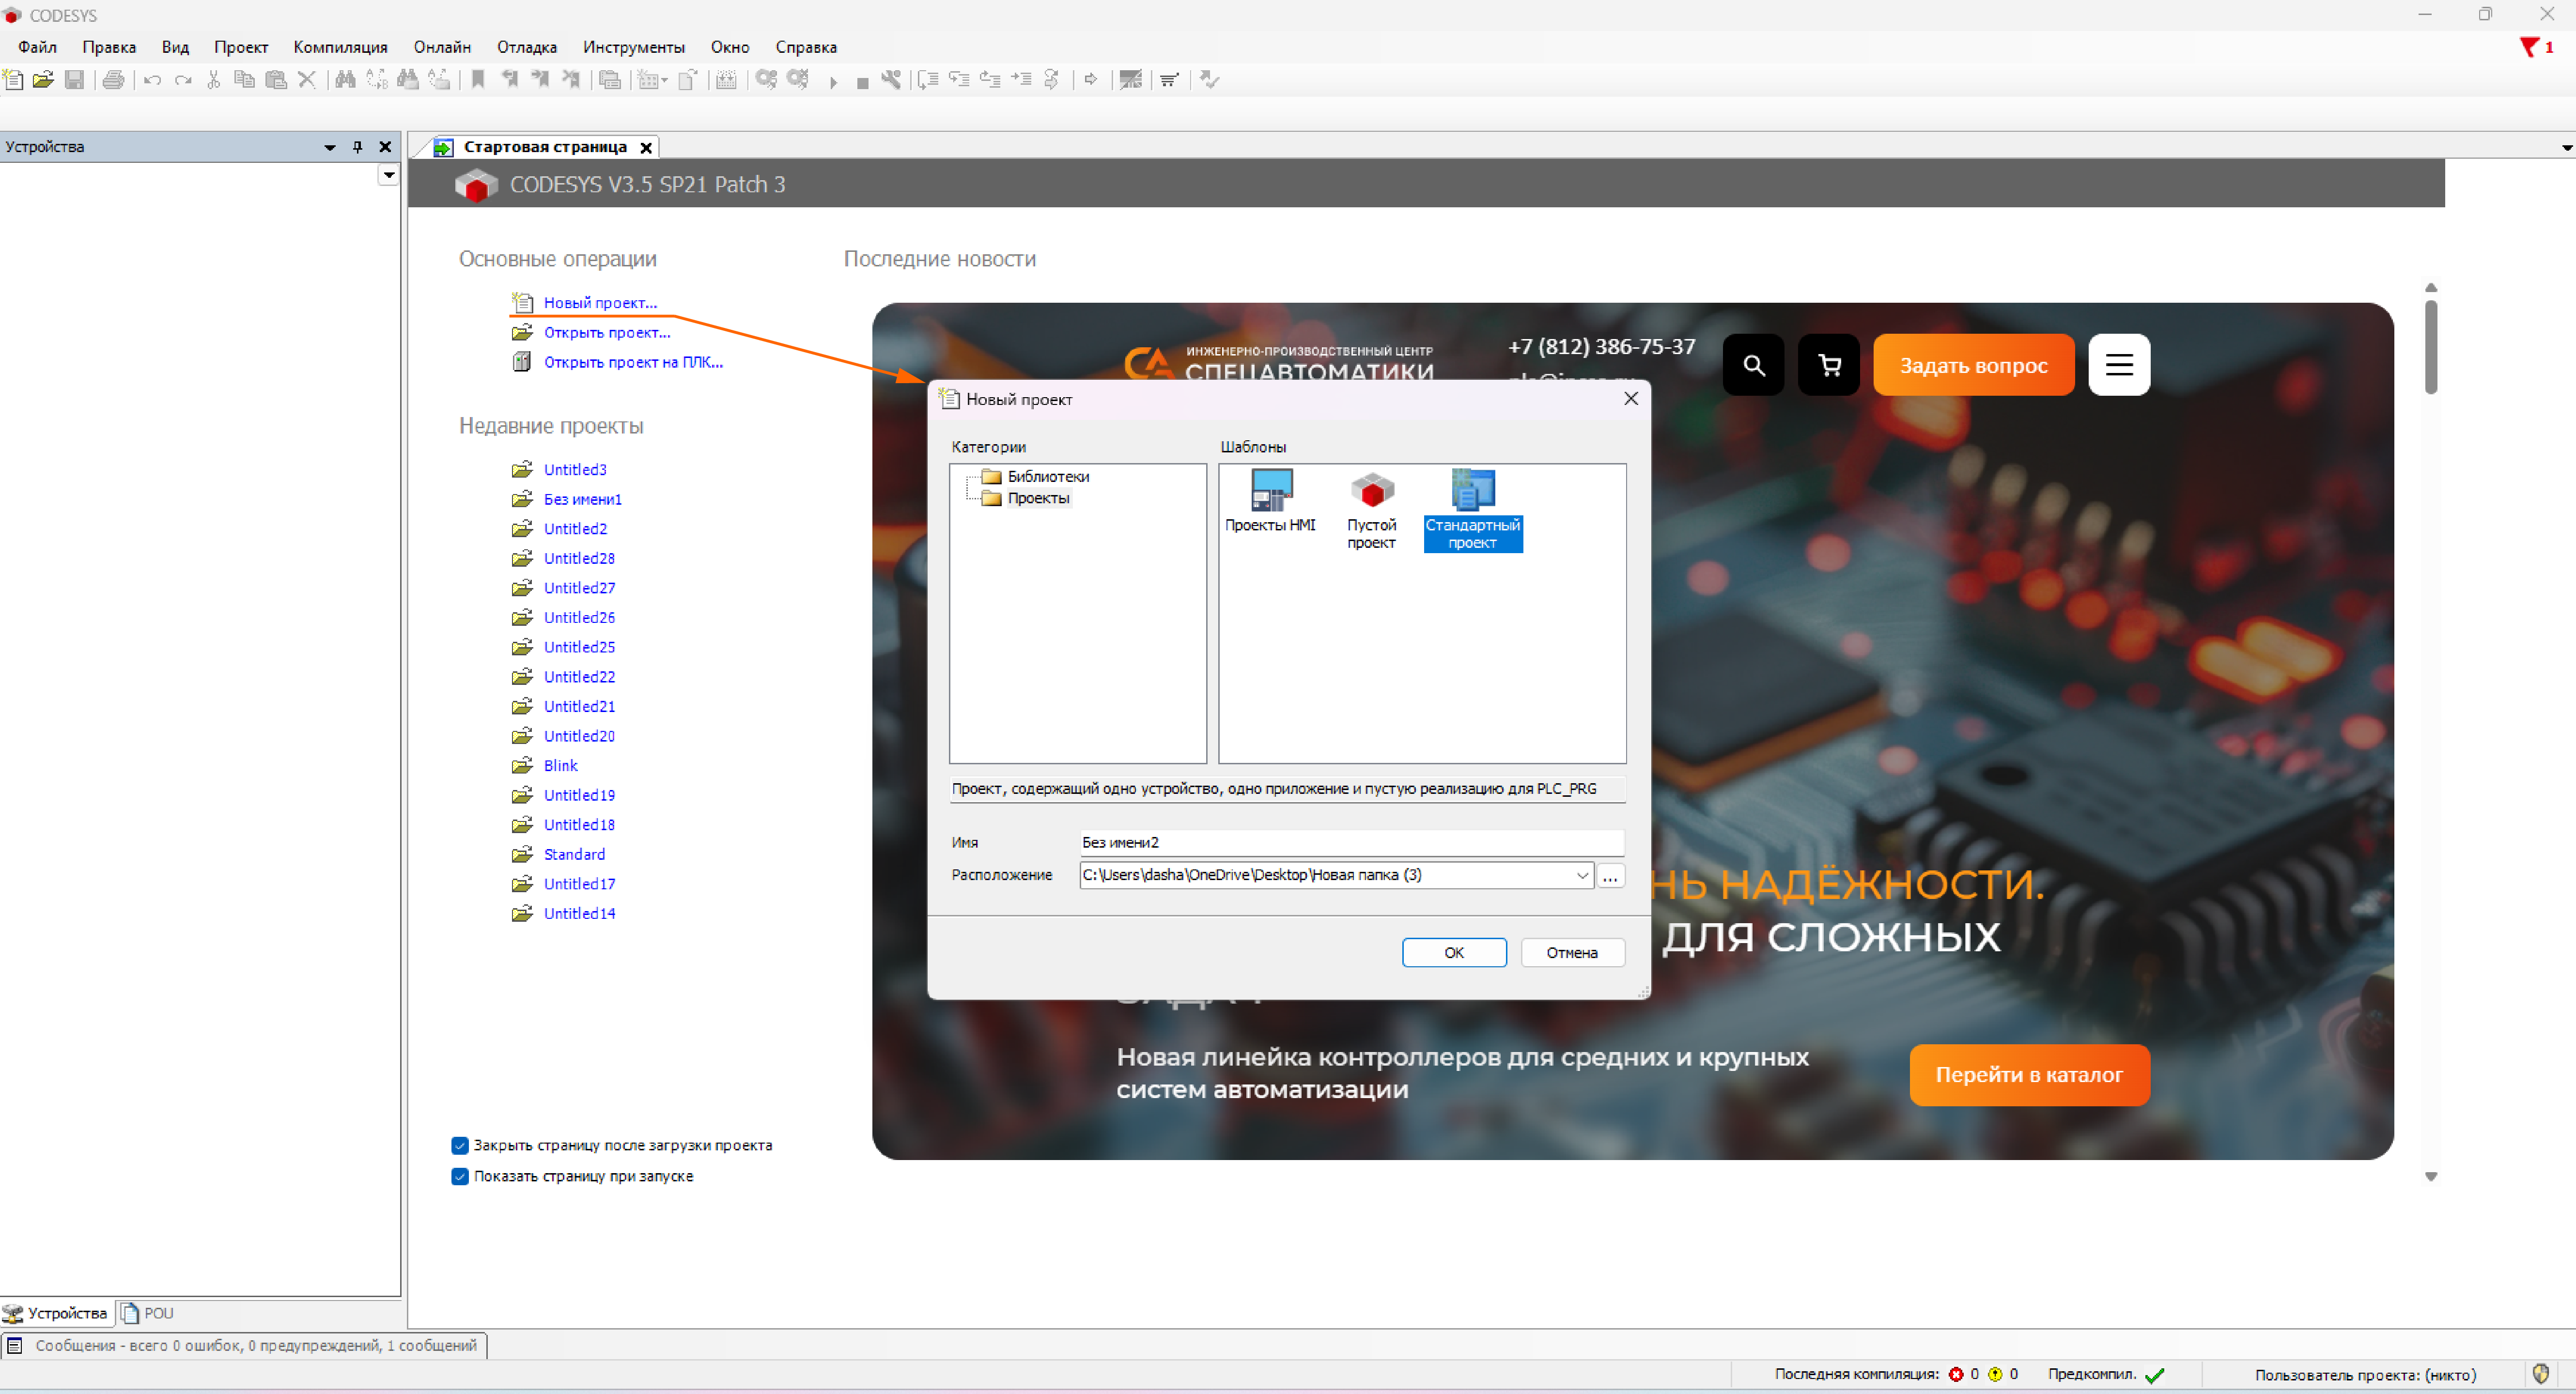Click the Undo arrow in the toolbar
This screenshot has height=1394, width=2576.
tap(152, 80)
